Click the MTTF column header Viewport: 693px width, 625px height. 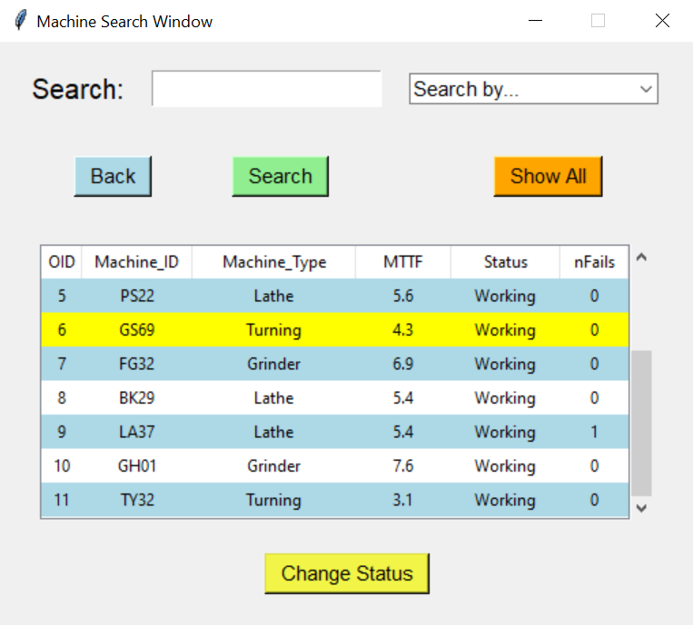pos(403,262)
